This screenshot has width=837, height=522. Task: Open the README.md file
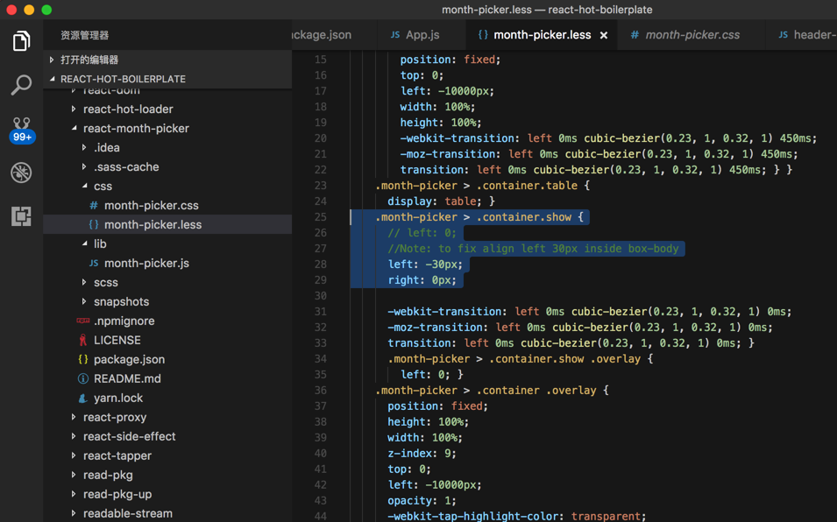(127, 378)
